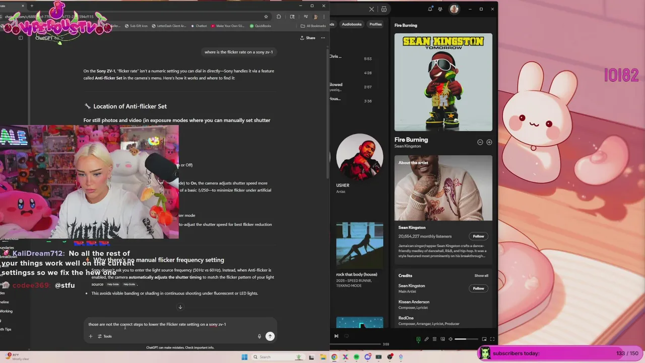Follow Sean Kingston in Credits section

[x=478, y=288]
